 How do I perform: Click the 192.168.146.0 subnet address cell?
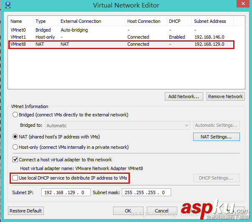209,37
